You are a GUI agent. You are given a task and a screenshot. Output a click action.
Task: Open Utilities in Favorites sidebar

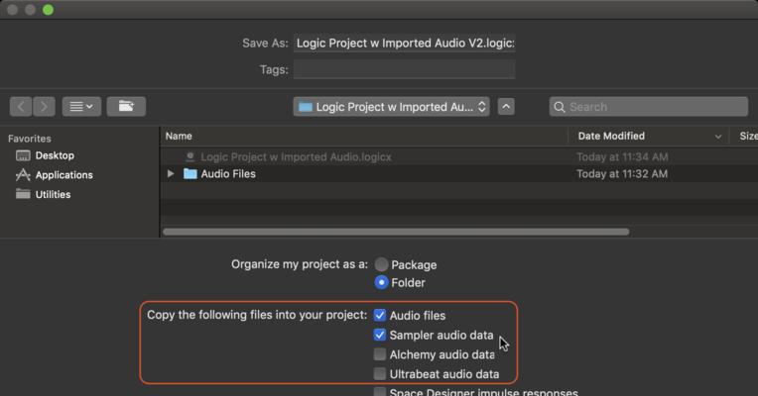point(53,194)
